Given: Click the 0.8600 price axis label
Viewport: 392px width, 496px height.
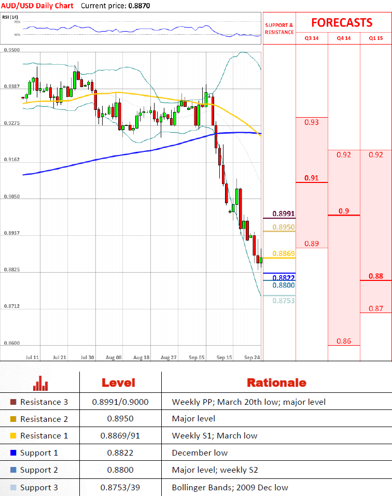Looking at the screenshot, I should 12,343.
